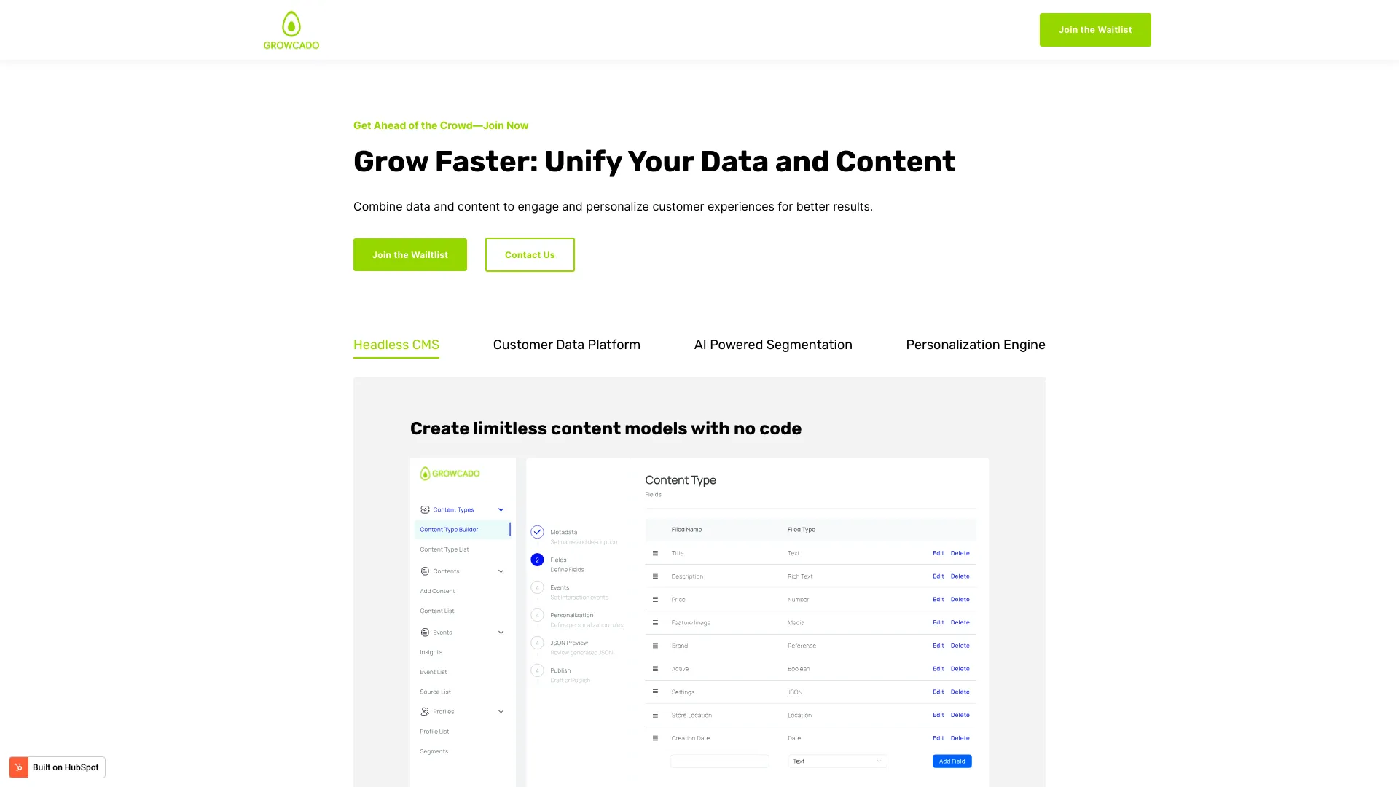1399x787 pixels.
Task: Click the Add Field button icon
Action: click(x=952, y=761)
